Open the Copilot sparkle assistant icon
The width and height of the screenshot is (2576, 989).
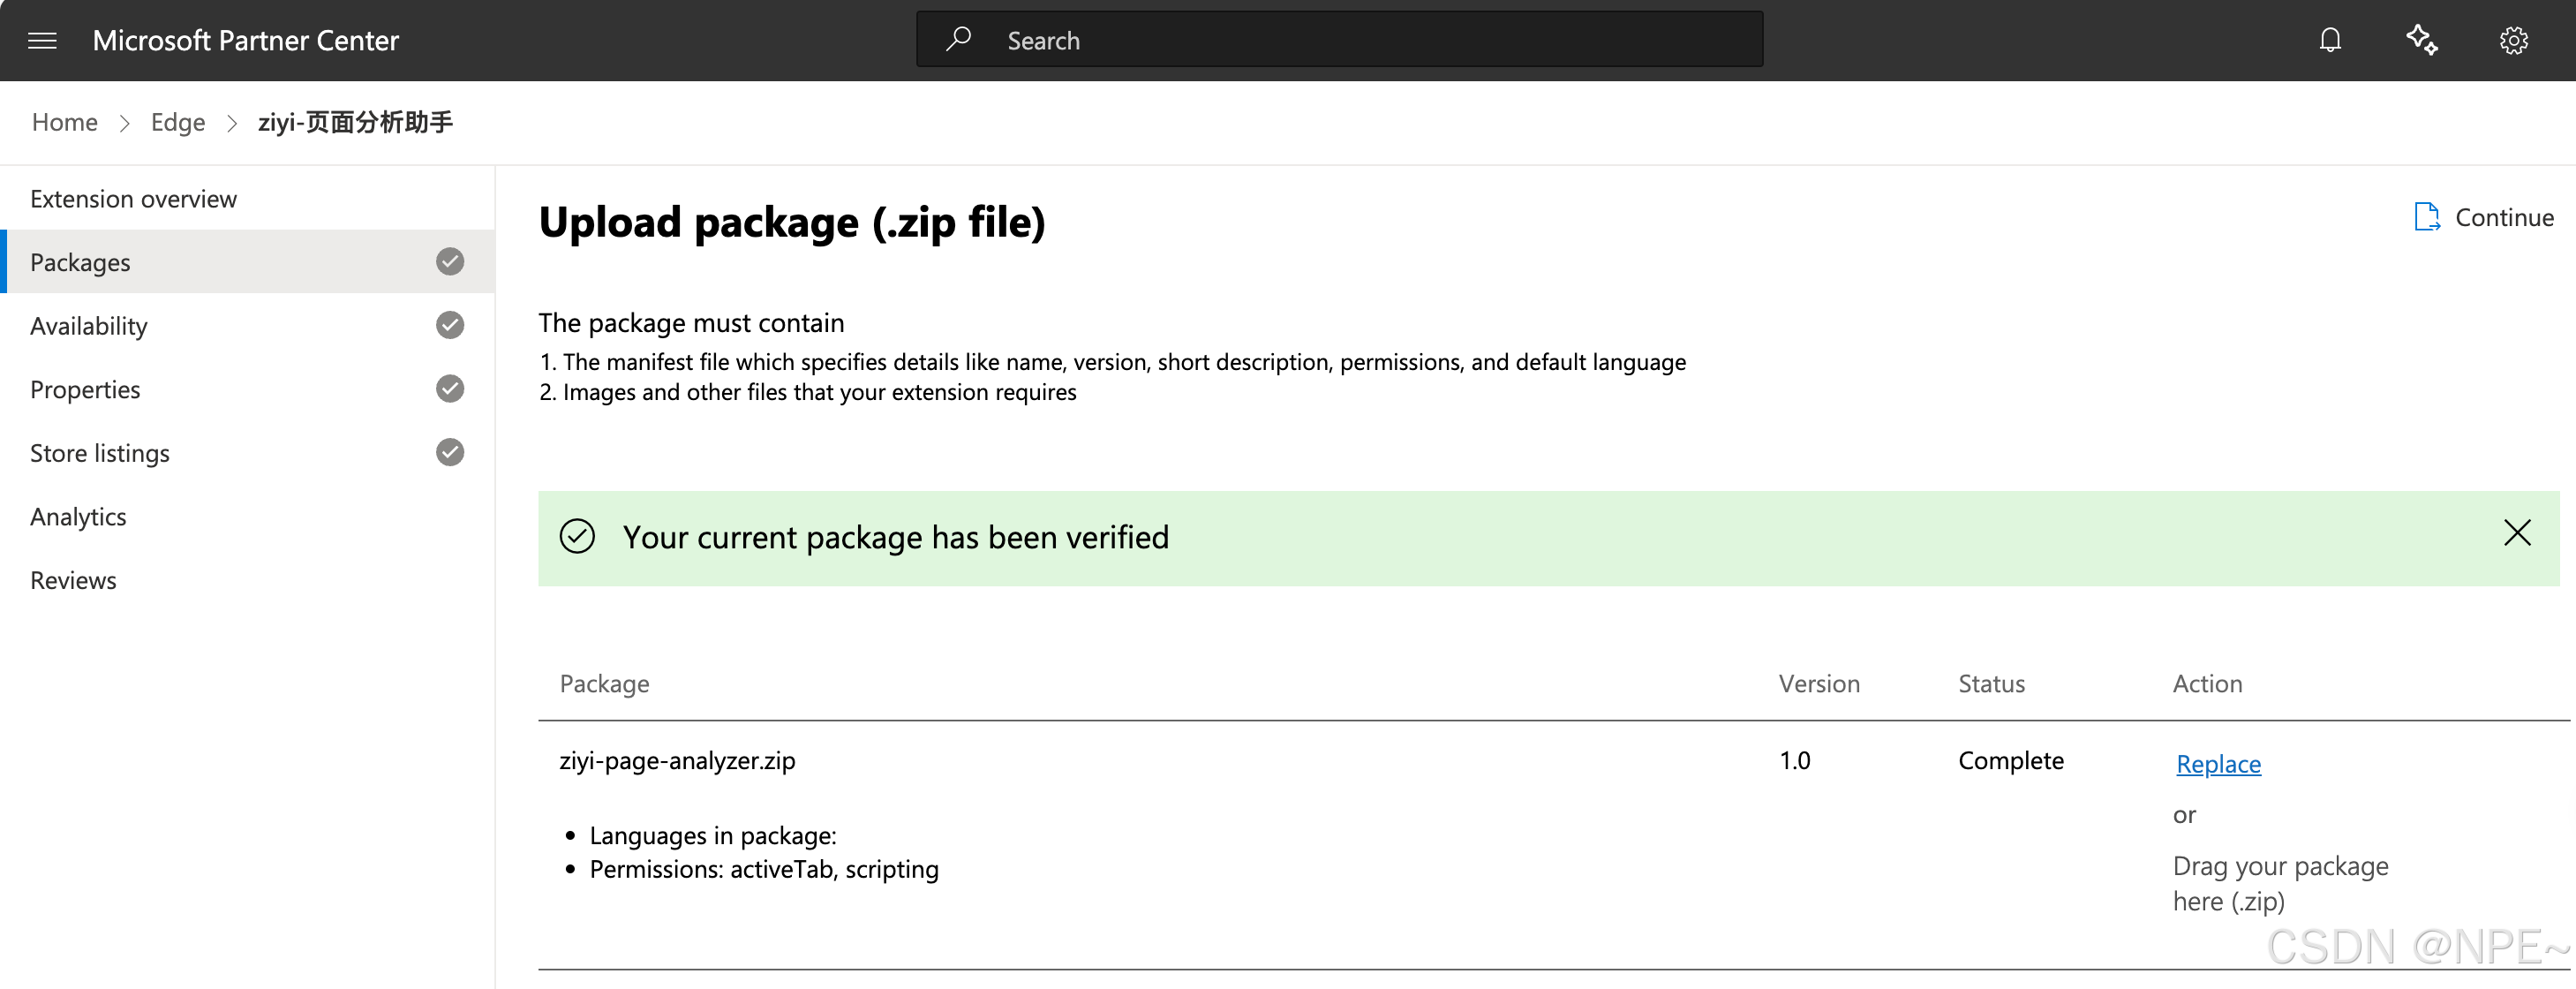click(x=2421, y=40)
